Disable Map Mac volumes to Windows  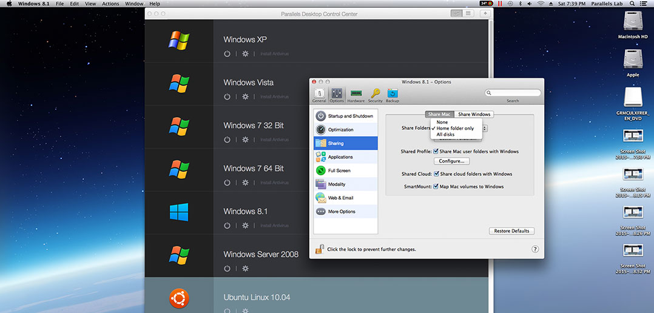point(436,187)
